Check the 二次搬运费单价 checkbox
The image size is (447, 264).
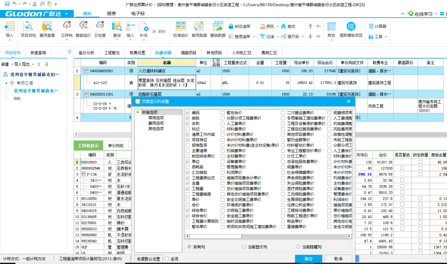pos(283,113)
